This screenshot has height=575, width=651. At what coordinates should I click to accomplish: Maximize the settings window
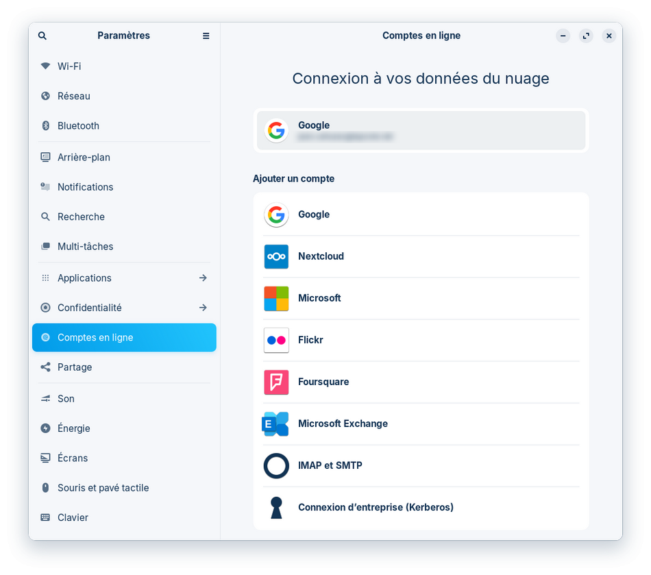(586, 36)
